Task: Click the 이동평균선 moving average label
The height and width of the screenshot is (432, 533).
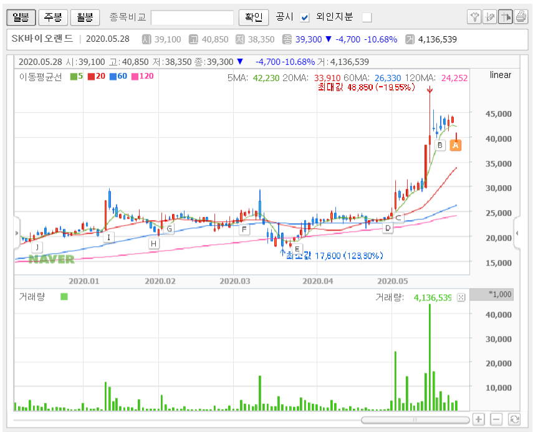Action: [x=41, y=77]
